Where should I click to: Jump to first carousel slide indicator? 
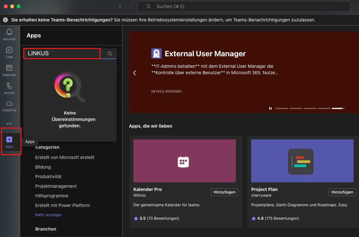[x=282, y=108]
